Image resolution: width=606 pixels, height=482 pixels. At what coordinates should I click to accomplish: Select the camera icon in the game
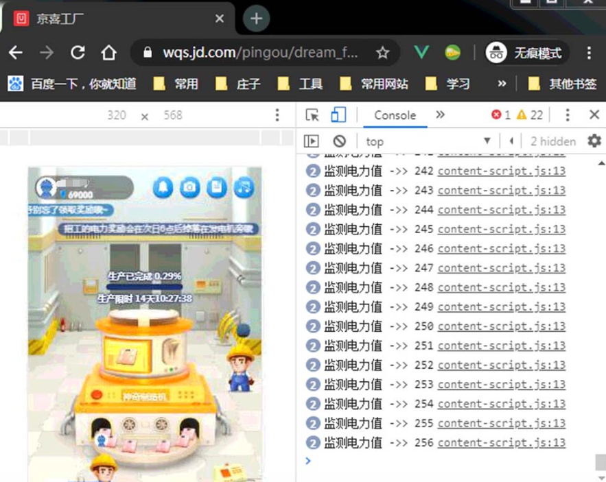189,186
